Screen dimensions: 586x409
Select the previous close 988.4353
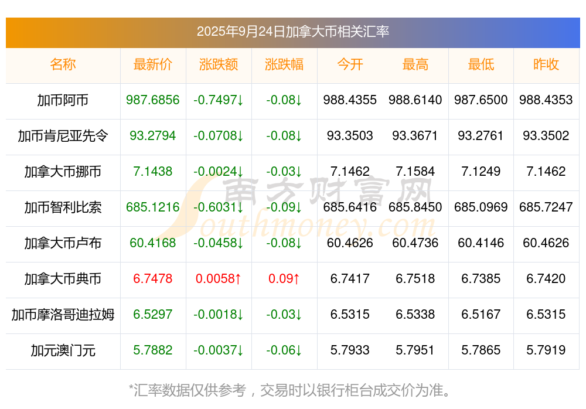coord(546,100)
